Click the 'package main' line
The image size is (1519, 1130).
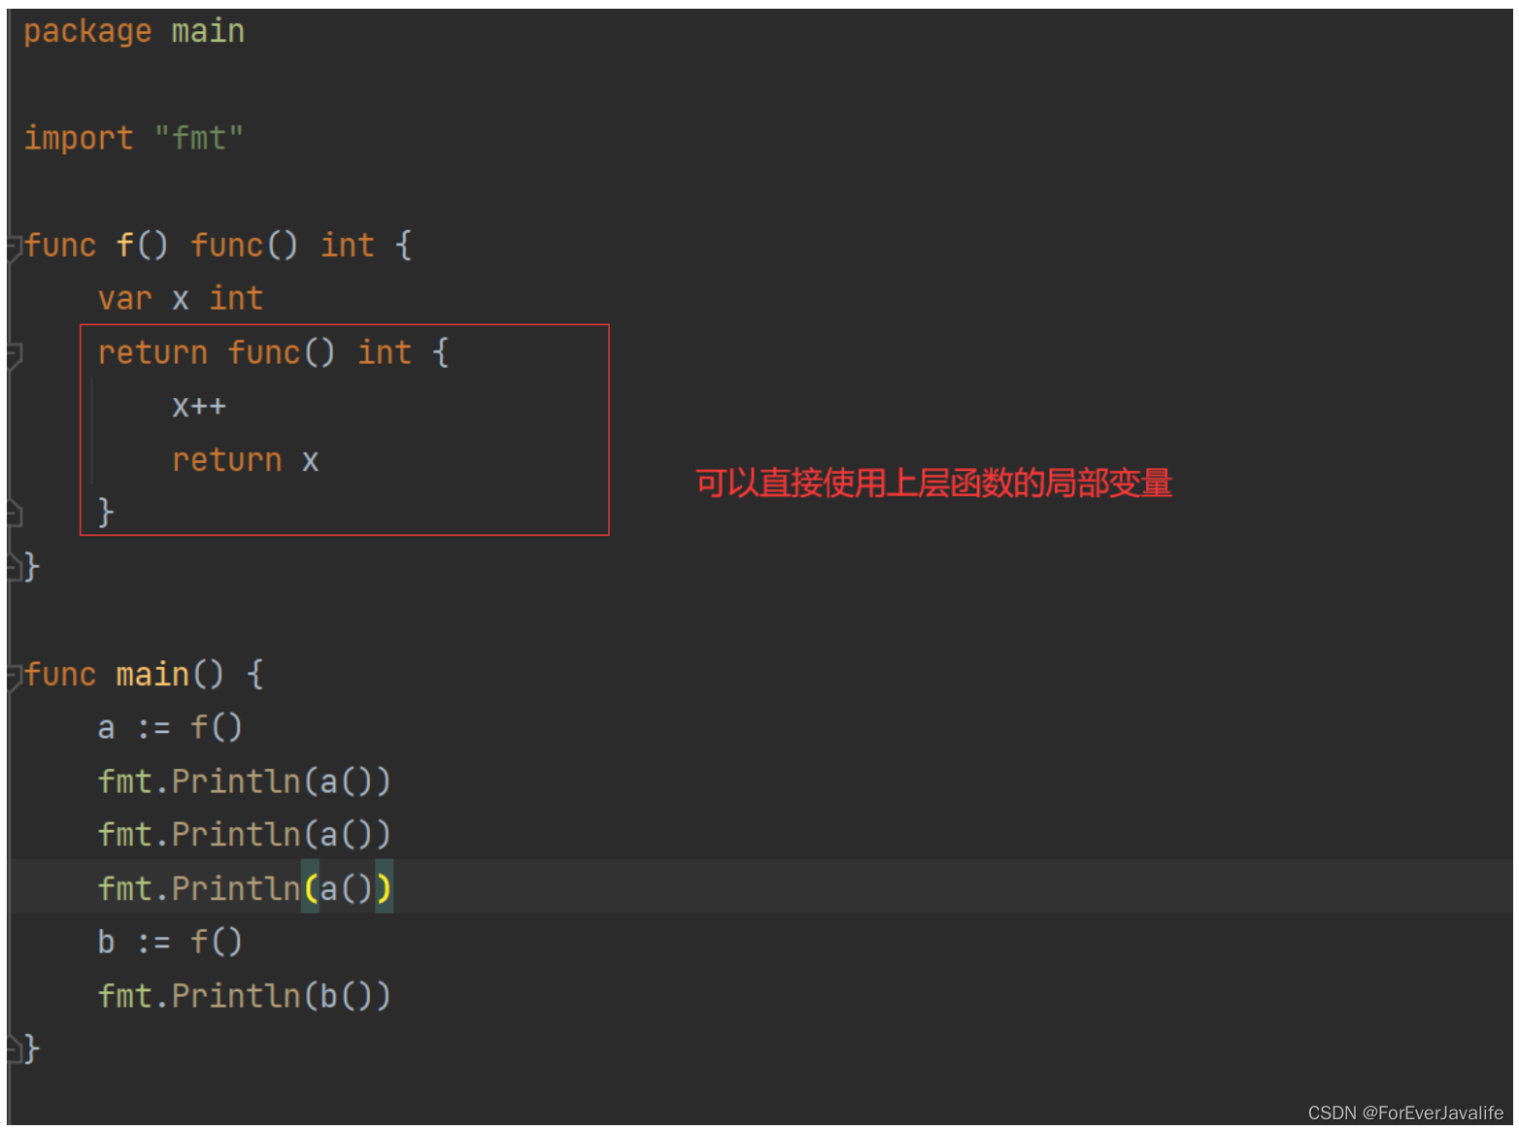134,31
